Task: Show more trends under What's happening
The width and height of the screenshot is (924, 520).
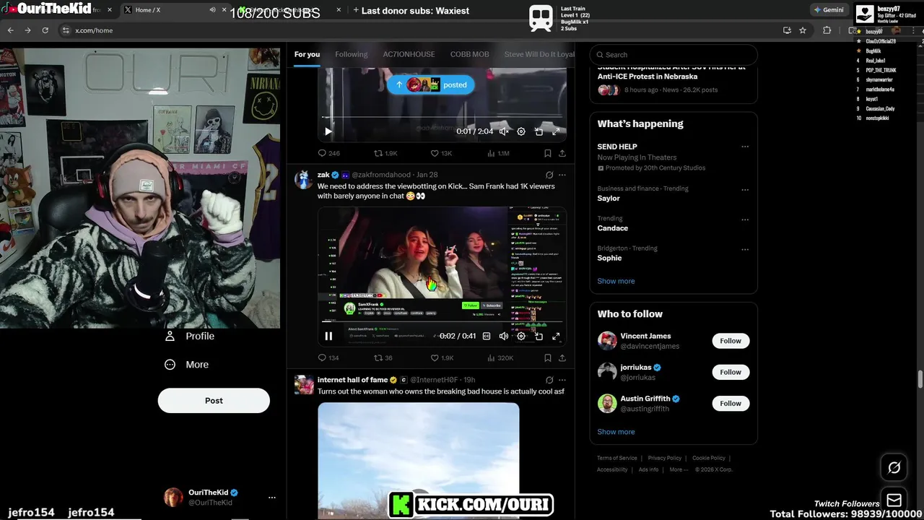Action: coord(616,281)
